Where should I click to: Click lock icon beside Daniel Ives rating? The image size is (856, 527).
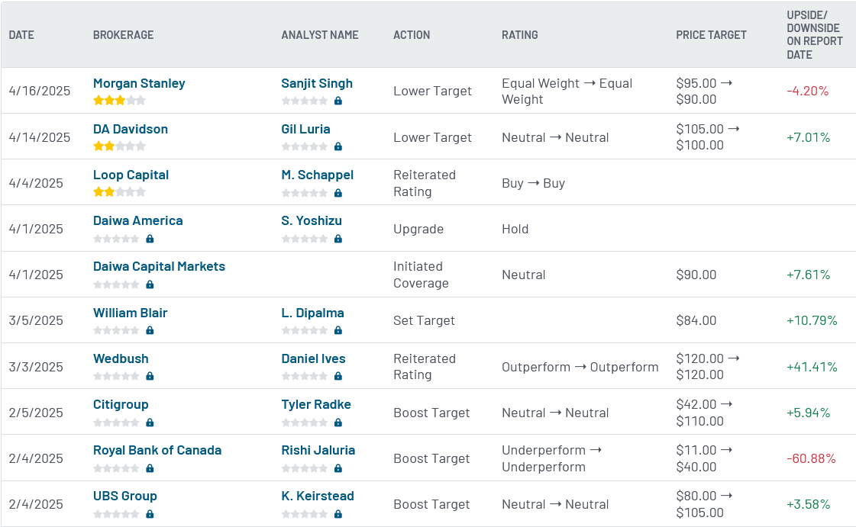tap(338, 375)
